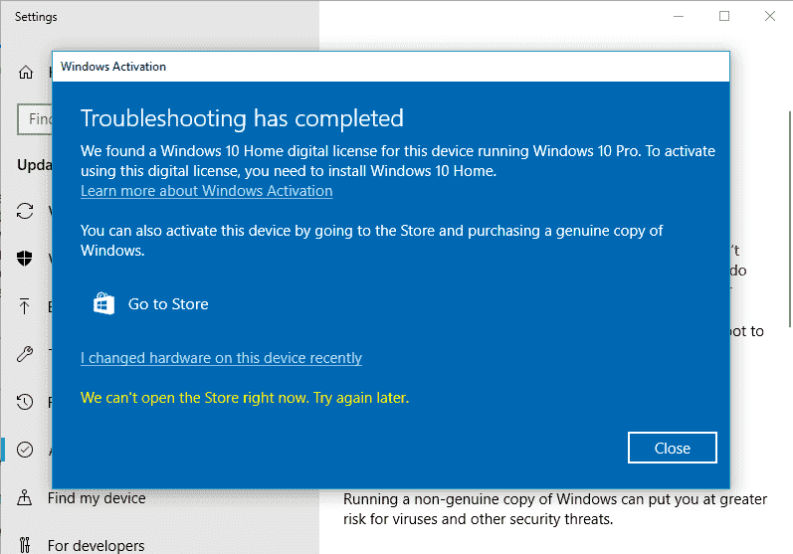This screenshot has width=793, height=554.
Task: Click the non-genuine copy warning text
Action: coord(555,509)
